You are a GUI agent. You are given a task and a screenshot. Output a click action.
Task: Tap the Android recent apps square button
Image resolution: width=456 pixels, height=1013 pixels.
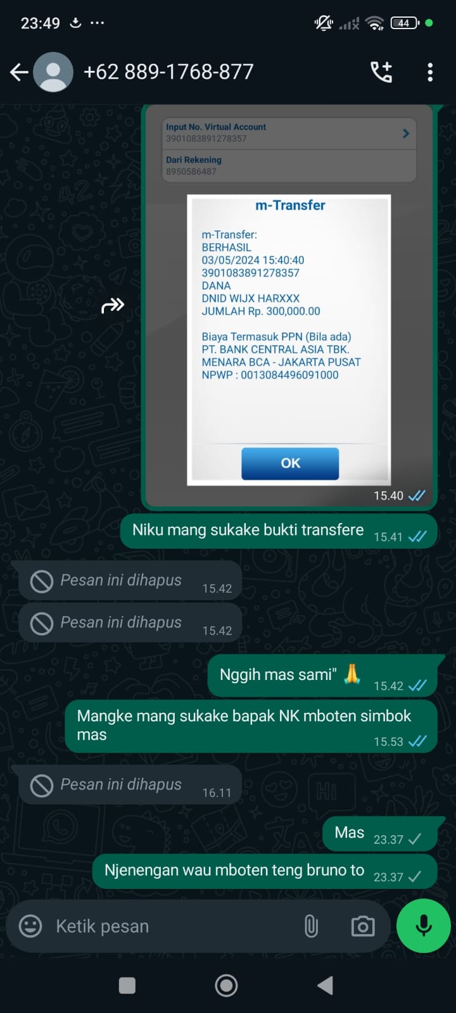tap(127, 985)
